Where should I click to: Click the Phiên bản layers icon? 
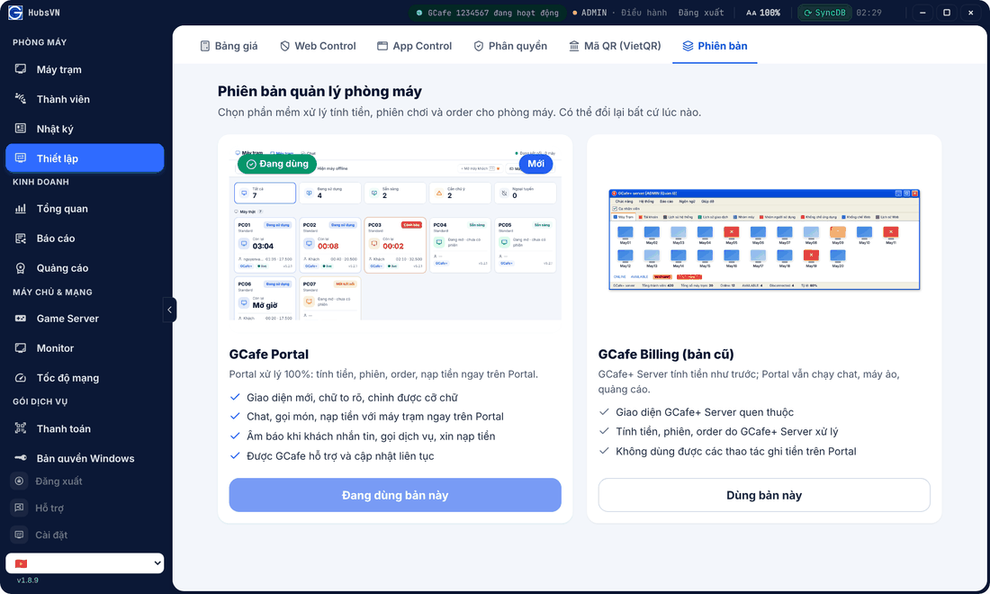pyautogui.click(x=688, y=45)
